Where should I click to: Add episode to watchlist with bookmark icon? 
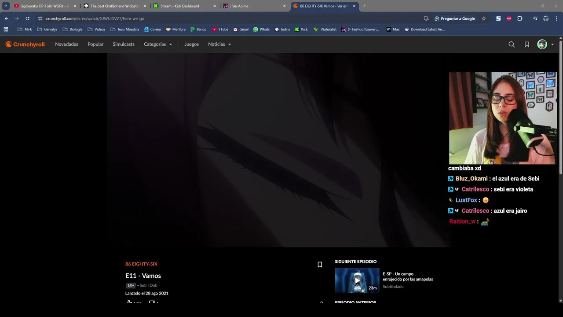(320, 265)
